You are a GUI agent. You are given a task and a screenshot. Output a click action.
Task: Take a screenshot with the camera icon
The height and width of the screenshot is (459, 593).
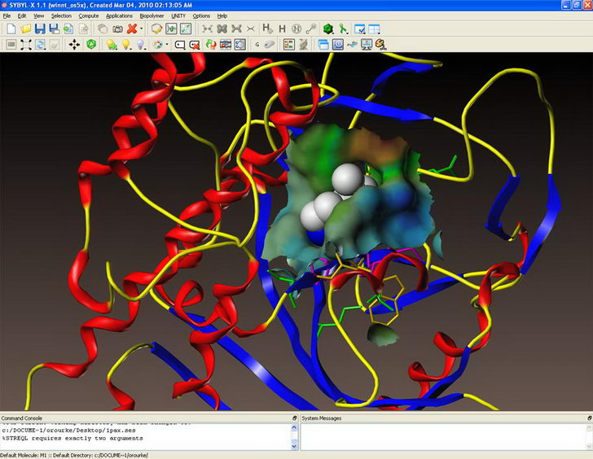(117, 28)
